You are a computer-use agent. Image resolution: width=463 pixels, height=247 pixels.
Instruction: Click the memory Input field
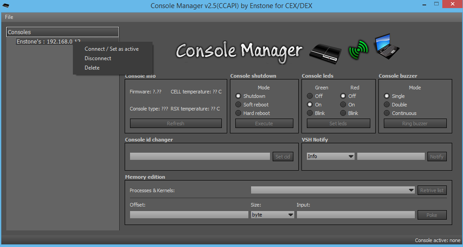(356, 215)
